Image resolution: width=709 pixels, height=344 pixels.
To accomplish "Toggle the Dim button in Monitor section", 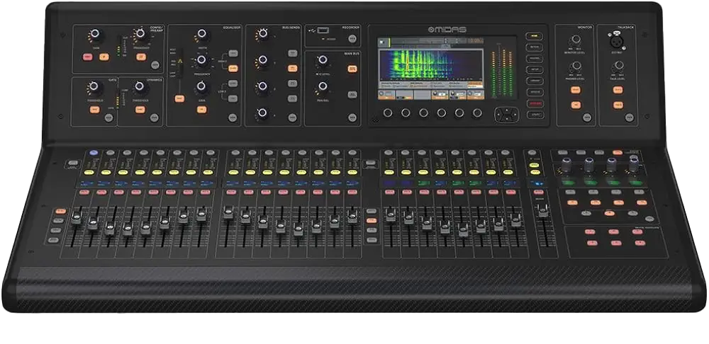I will click(575, 105).
